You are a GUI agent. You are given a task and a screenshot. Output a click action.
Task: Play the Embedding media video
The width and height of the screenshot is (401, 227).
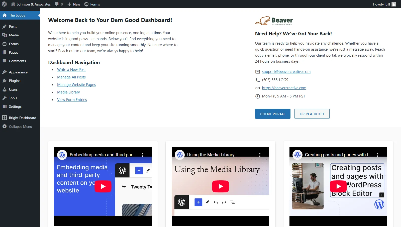[103, 186]
